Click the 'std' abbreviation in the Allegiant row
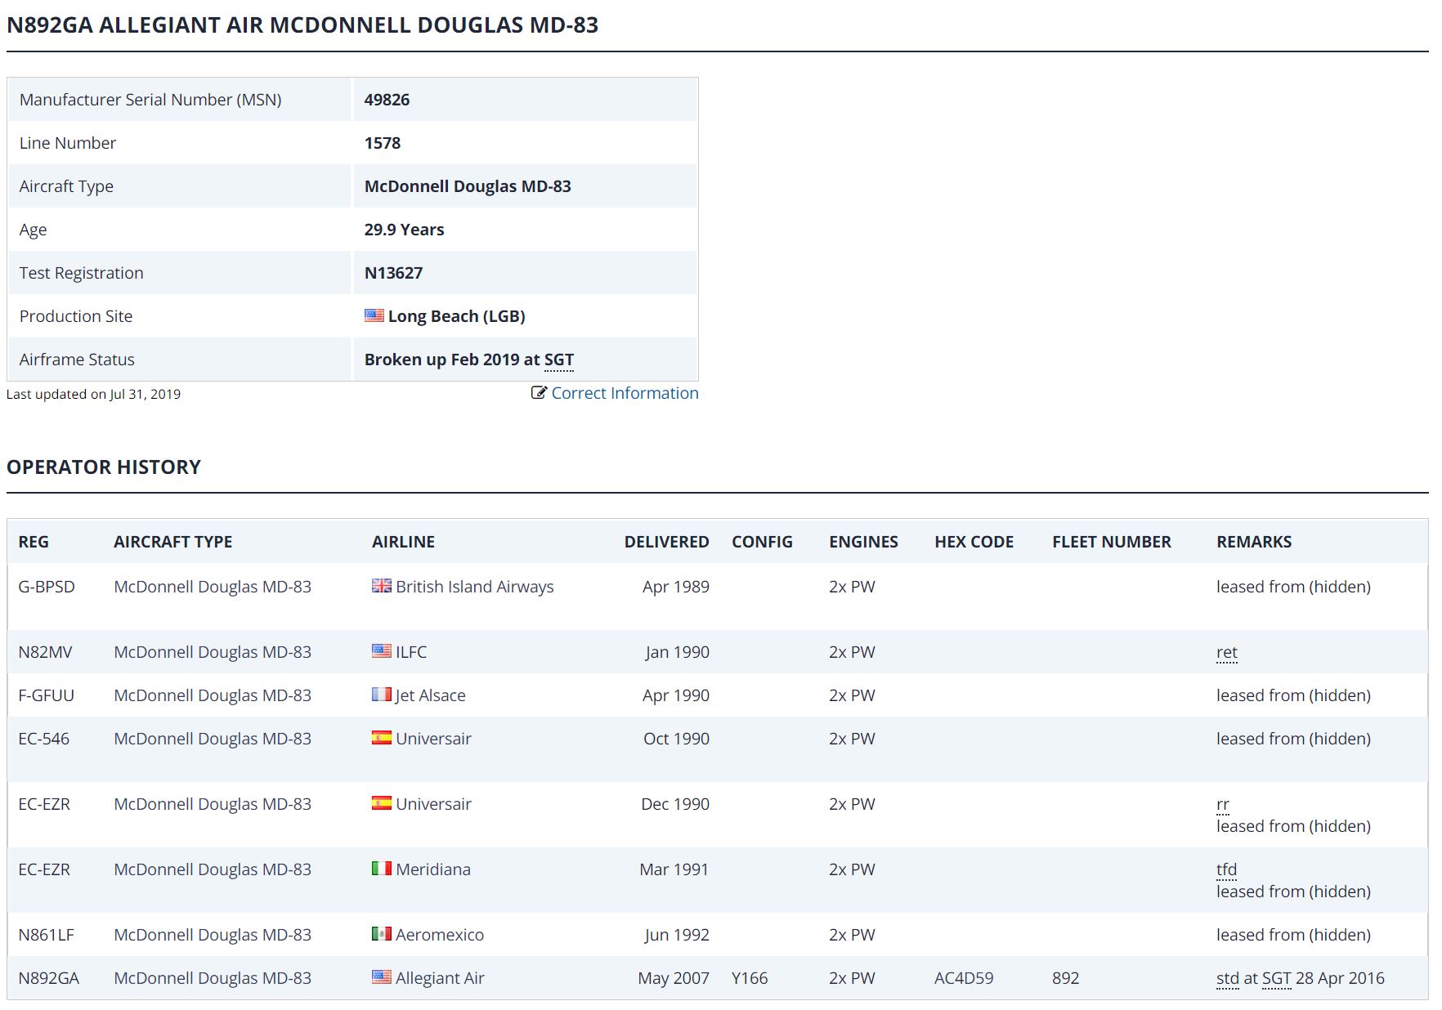The width and height of the screenshot is (1442, 1010). (1228, 978)
